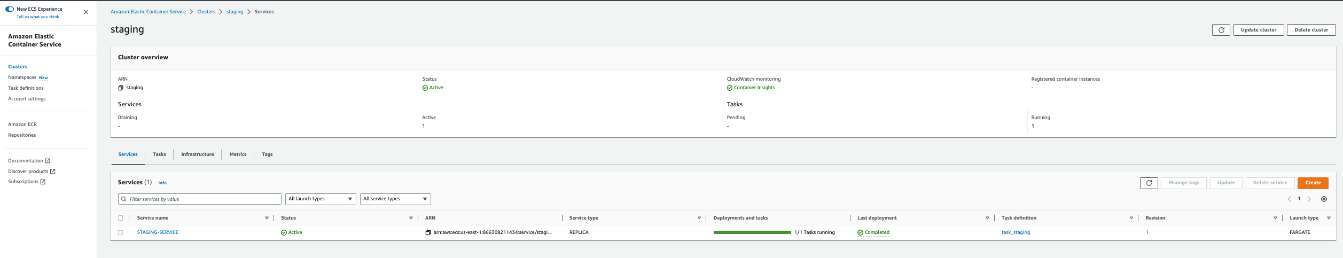Screen dimensions: 1343x258
Task: Click the Active cluster status indicator
Action: click(433, 88)
